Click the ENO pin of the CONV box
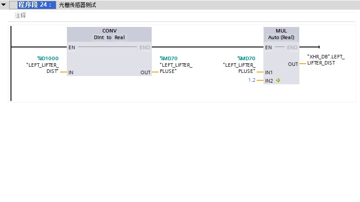Screen dimensions: 360x202 (144, 47)
